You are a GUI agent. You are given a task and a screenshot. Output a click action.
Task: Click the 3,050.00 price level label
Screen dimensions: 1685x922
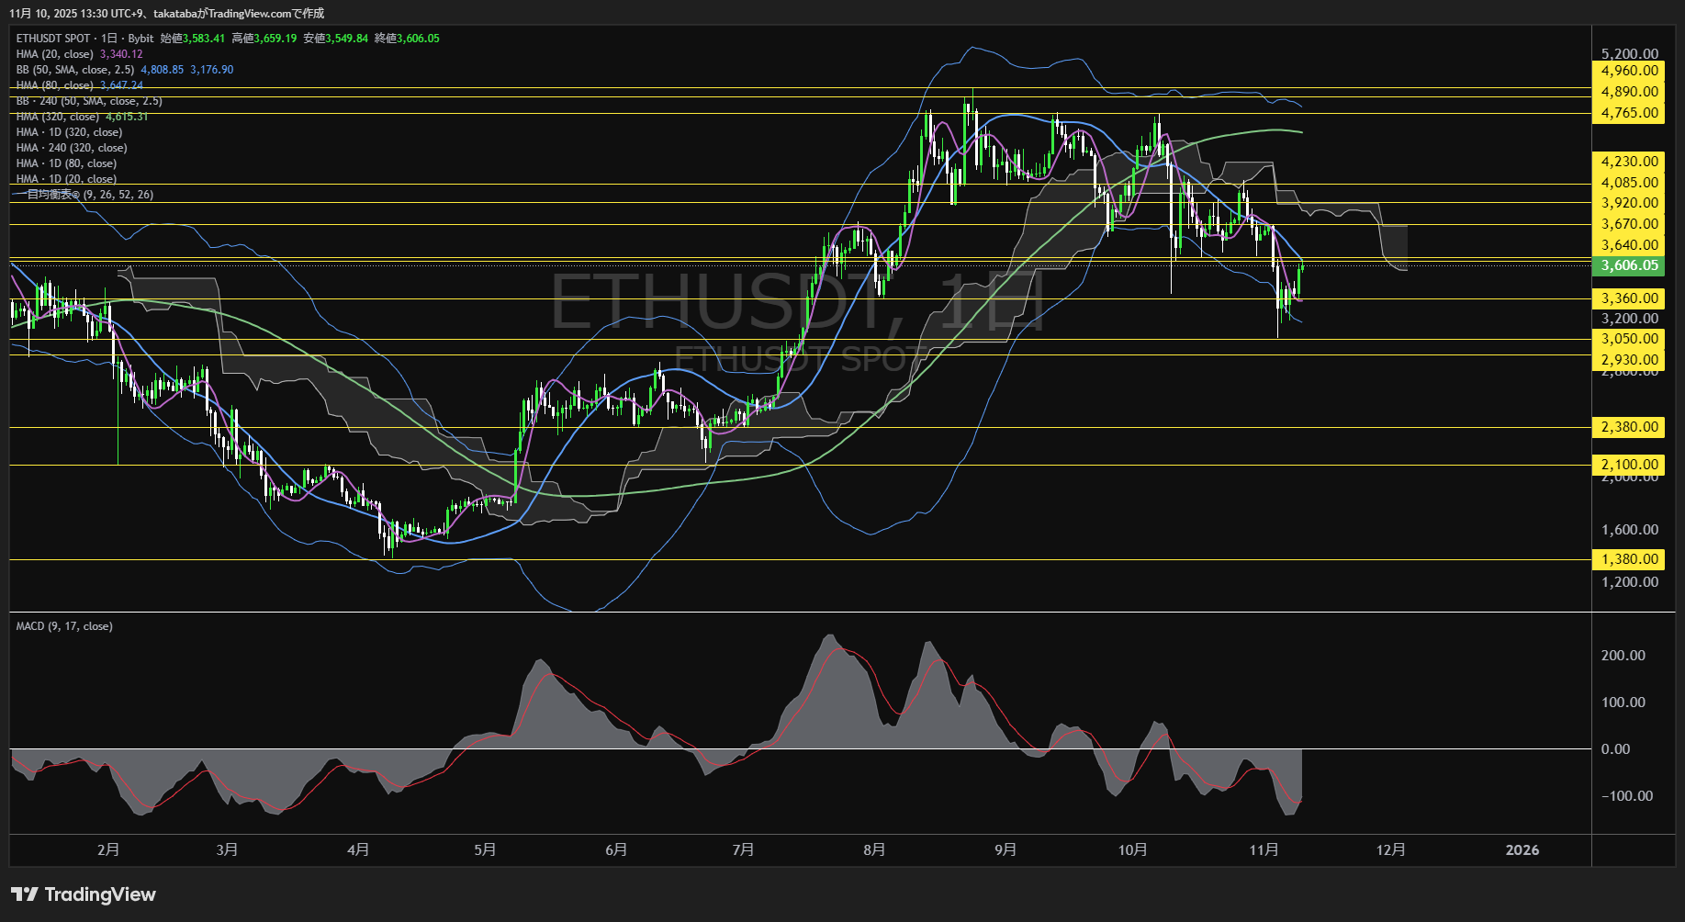click(1629, 339)
